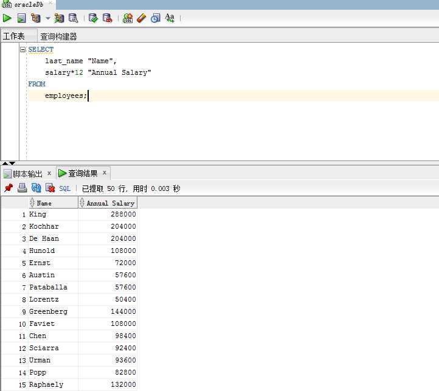The height and width of the screenshot is (391, 439).
Task: Click the Aa change case icon
Action: [x=170, y=18]
